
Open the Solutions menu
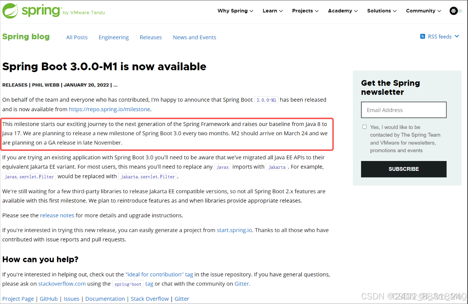(x=382, y=11)
